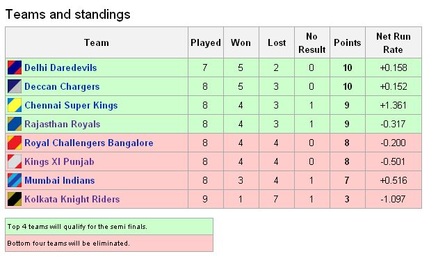The image size is (429, 263).
Task: Select the Played column header
Action: 206,42
